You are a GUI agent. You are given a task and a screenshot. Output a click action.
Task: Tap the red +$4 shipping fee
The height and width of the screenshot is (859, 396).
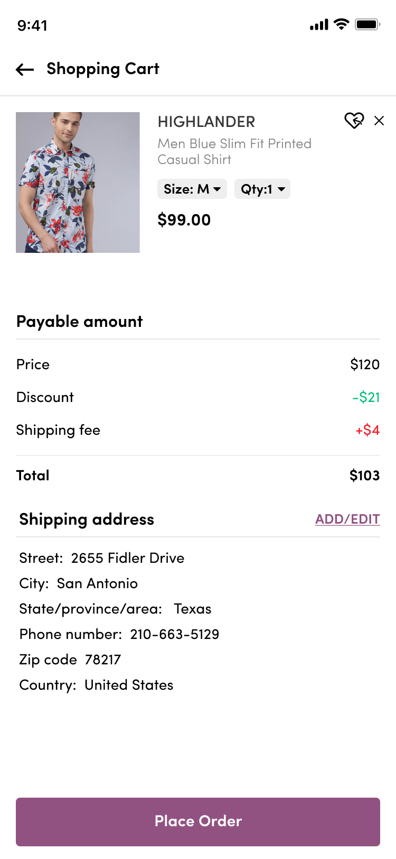pyautogui.click(x=367, y=430)
